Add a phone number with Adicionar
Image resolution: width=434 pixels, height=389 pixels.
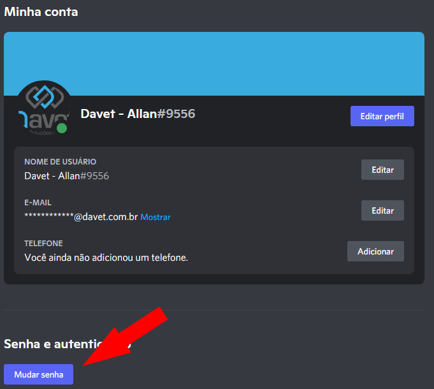(375, 251)
